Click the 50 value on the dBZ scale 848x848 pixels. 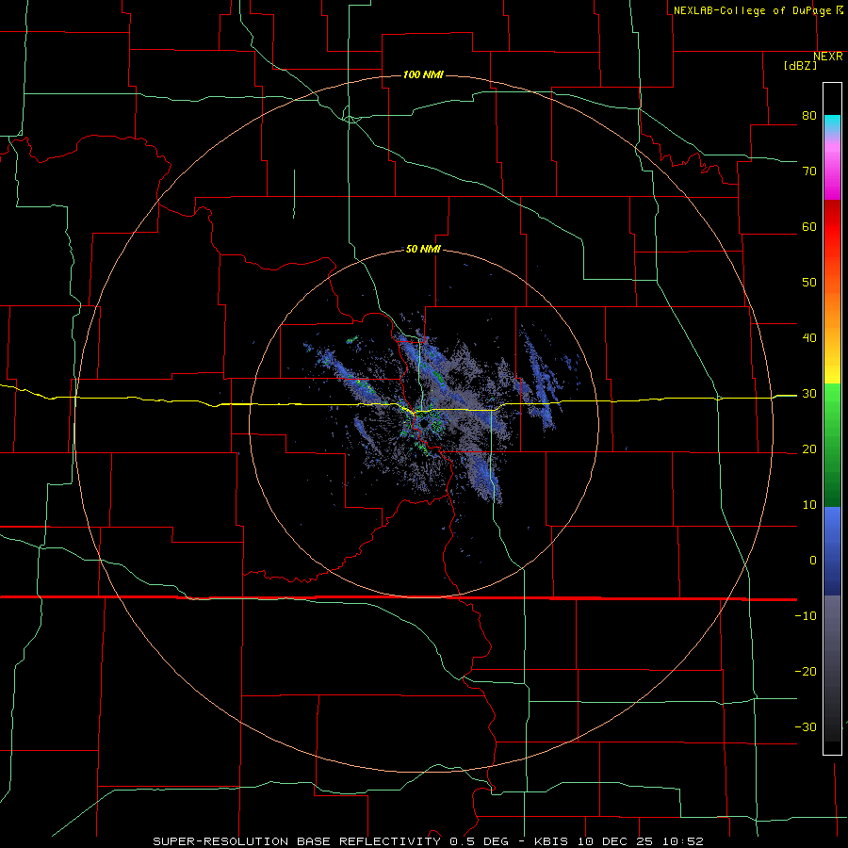pyautogui.click(x=809, y=283)
